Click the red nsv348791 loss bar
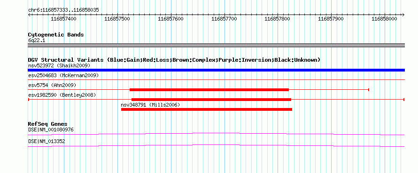Screen dimensions: 418x173 click(207, 109)
